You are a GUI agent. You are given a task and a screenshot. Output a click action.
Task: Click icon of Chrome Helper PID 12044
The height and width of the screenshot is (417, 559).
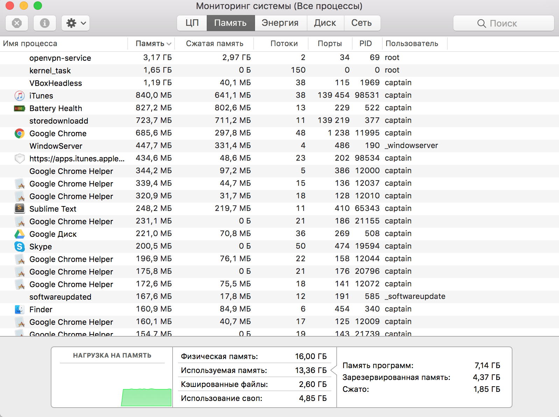(x=20, y=259)
